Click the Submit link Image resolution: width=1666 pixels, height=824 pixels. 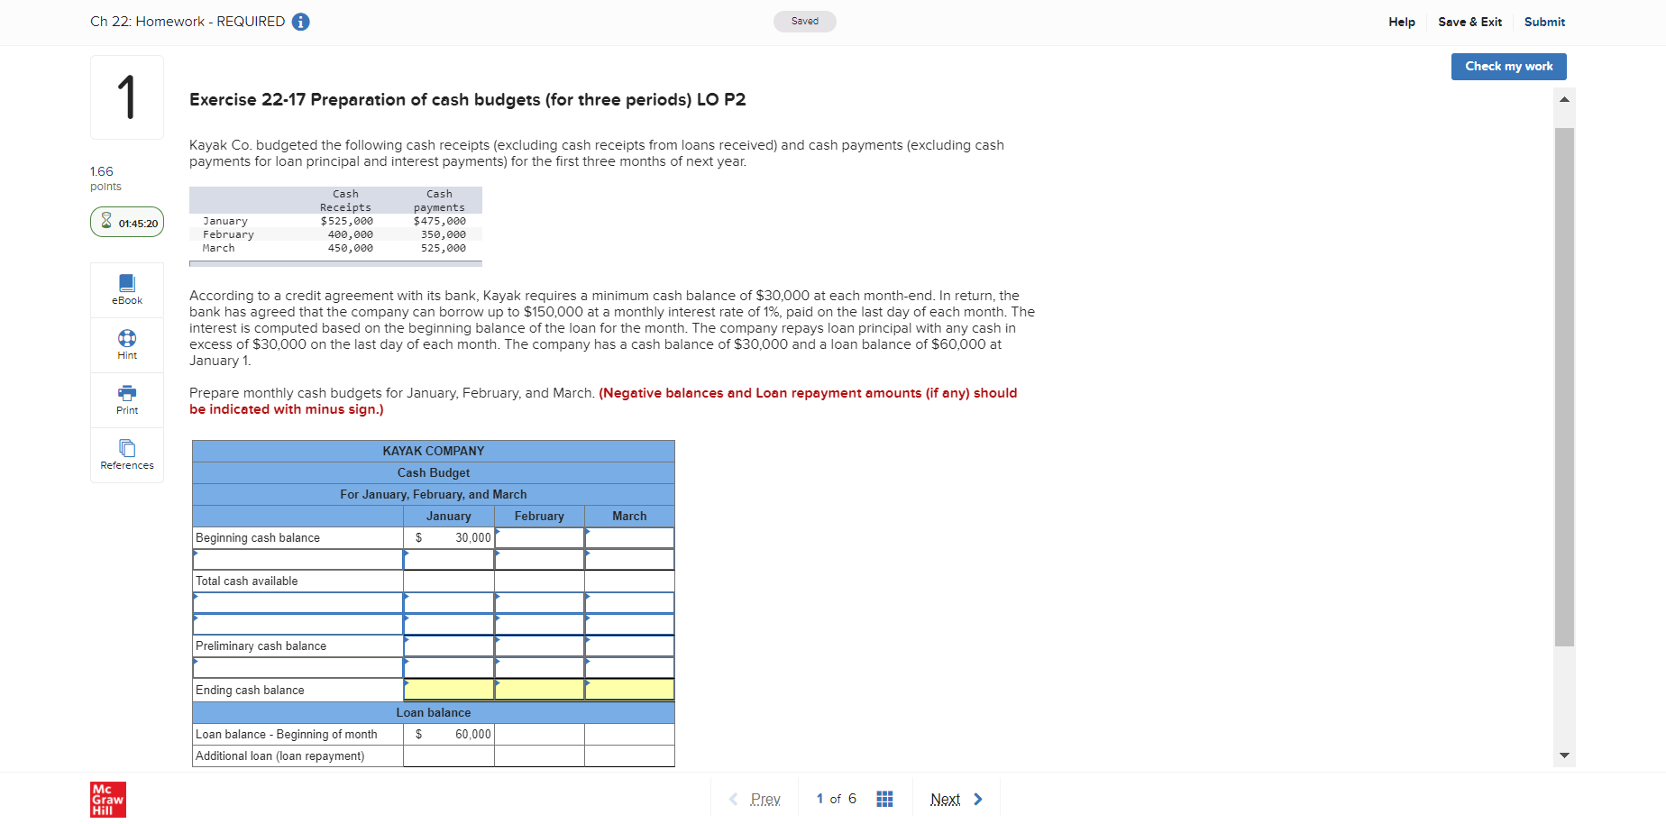[1544, 22]
